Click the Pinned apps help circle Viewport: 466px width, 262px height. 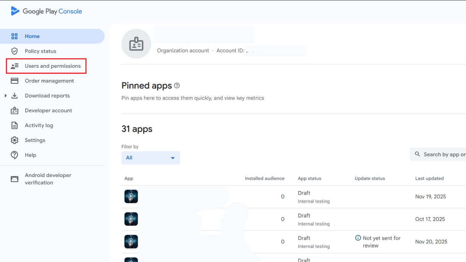[x=177, y=86]
